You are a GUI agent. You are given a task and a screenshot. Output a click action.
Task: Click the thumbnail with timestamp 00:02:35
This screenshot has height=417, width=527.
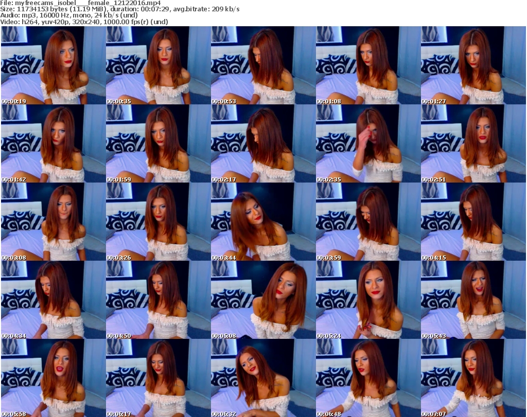368,143
